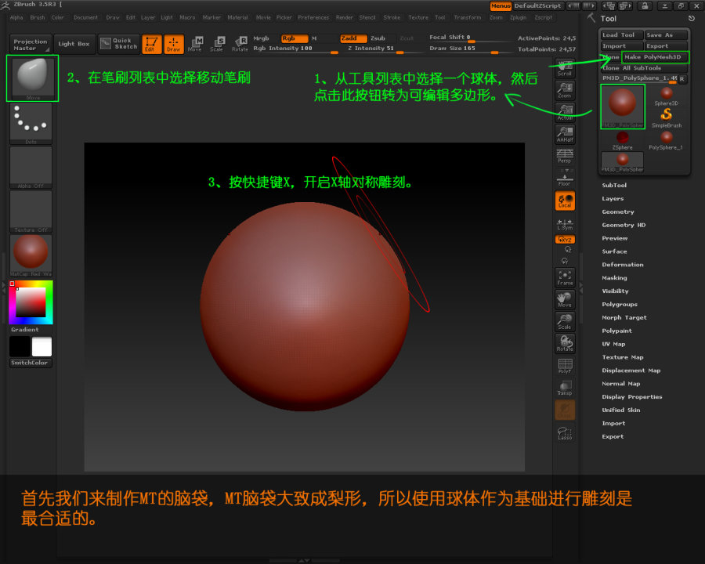Open the Light Box browser

pos(74,44)
